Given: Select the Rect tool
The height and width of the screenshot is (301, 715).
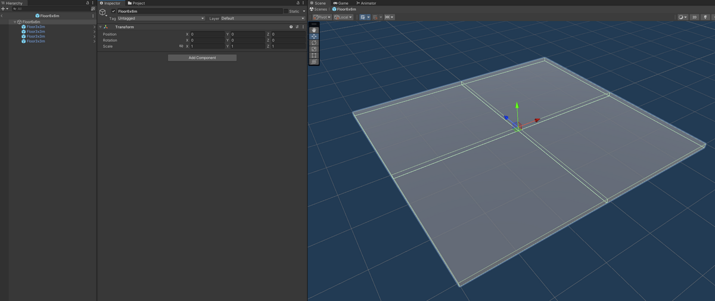Looking at the screenshot, I should pyautogui.click(x=314, y=55).
